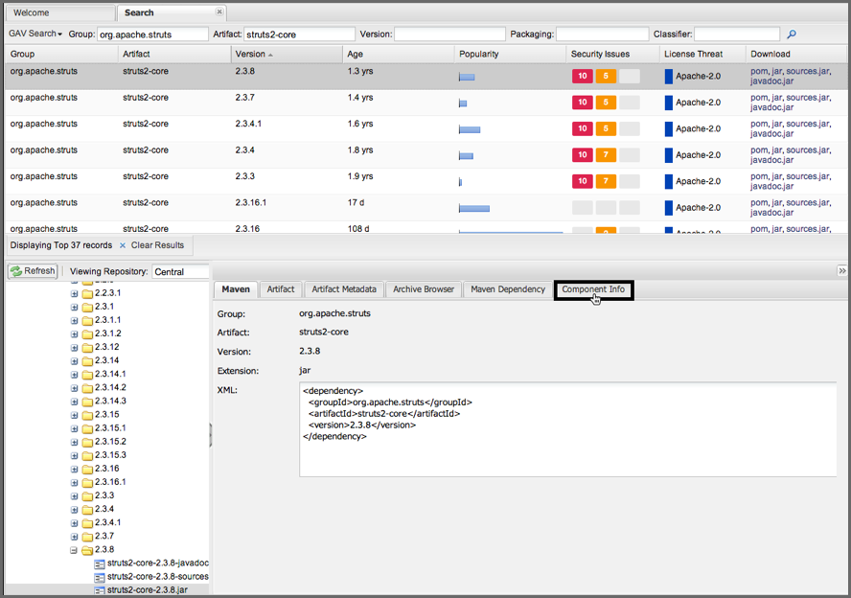Select the 2.3.3 version row in results
The width and height of the screenshot is (851, 598).
click(425, 181)
